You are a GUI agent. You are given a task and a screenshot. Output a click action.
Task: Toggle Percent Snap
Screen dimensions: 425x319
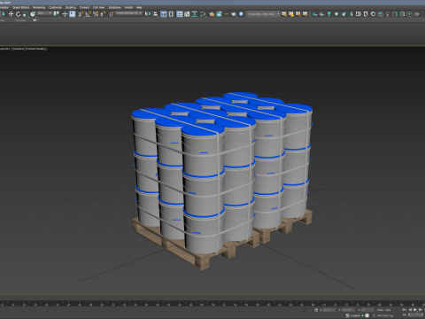[96, 14]
